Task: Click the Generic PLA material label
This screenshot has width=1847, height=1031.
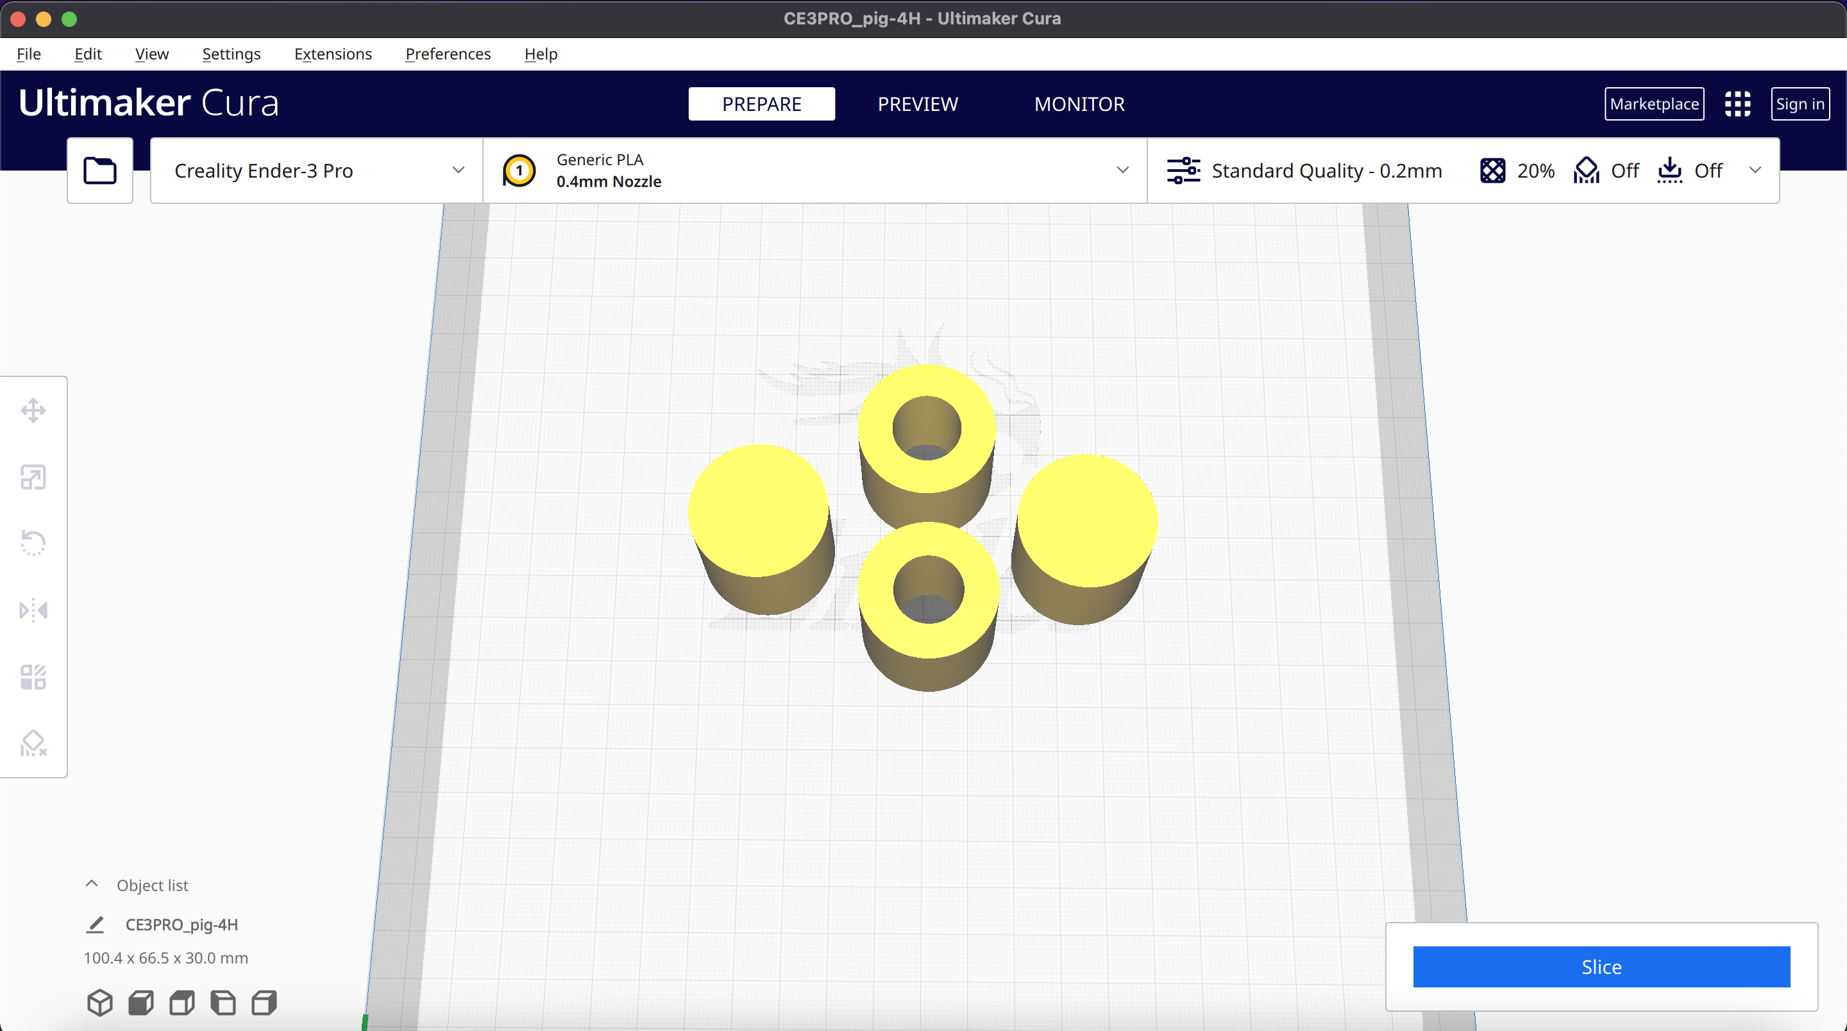Action: pyautogui.click(x=600, y=159)
